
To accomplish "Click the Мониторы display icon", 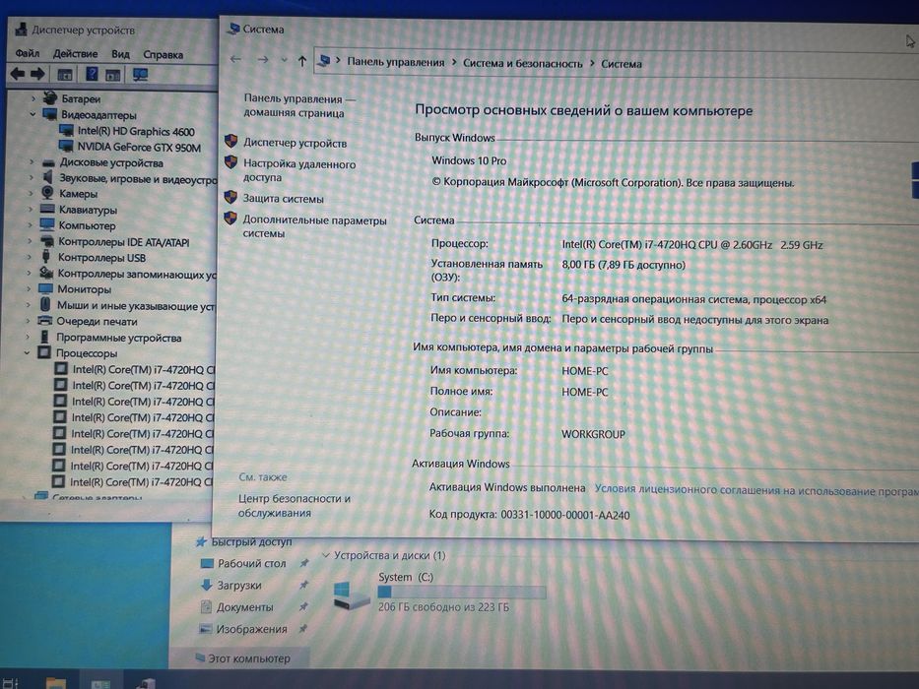I will coord(45,288).
